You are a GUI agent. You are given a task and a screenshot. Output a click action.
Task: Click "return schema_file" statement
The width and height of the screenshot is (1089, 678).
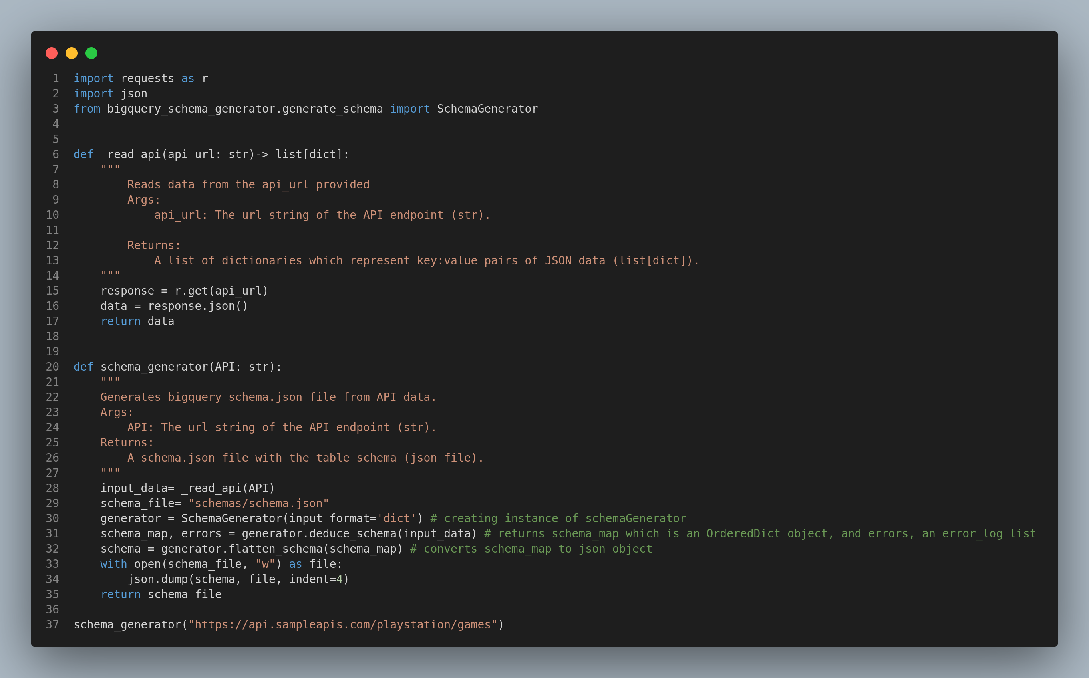[161, 594]
